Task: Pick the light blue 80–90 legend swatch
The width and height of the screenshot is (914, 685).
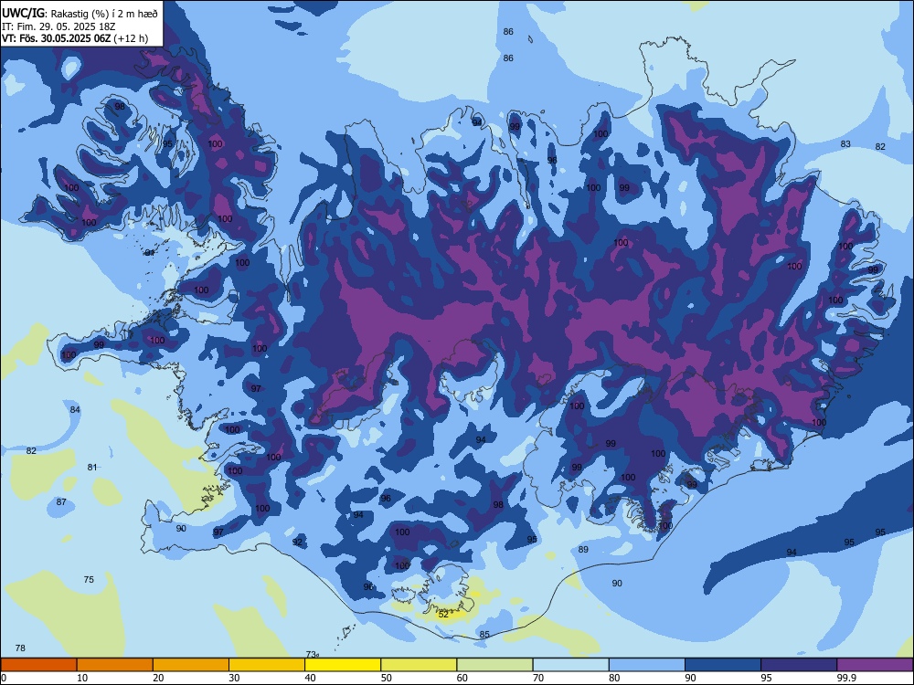Action: click(647, 665)
